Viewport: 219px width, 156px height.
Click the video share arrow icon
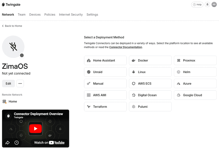pyautogui.click(x=8, y=143)
